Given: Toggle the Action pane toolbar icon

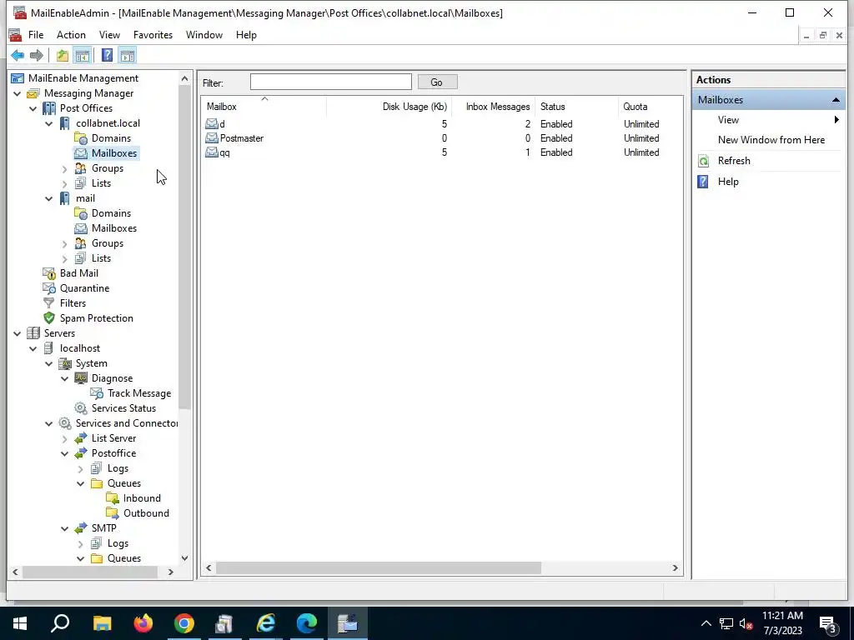Looking at the screenshot, I should point(128,55).
